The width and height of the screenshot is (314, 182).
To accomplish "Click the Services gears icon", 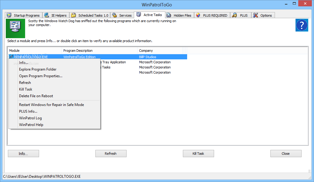I will pos(114,15).
